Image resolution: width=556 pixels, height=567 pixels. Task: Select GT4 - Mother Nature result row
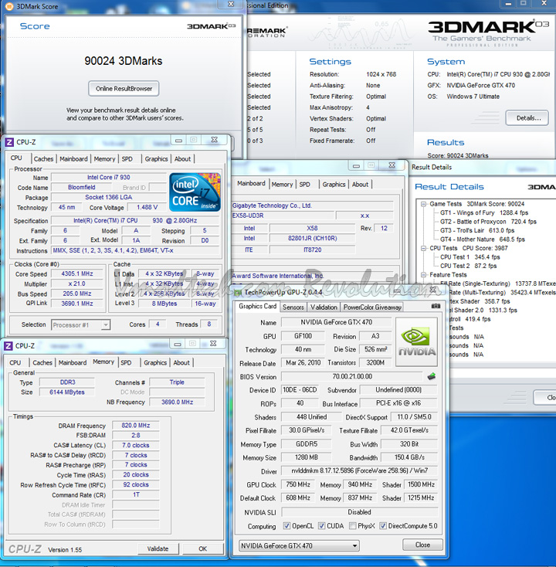tap(482, 239)
